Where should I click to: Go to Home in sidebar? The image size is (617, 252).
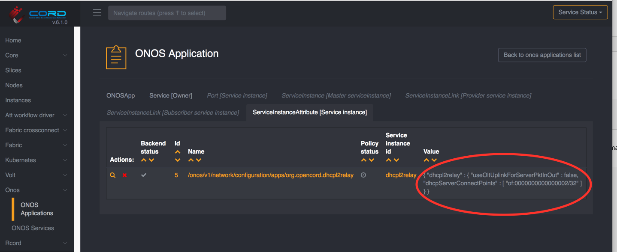point(13,40)
